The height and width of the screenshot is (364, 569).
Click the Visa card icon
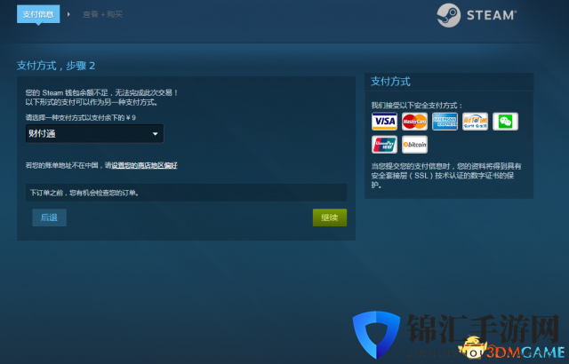[x=384, y=122]
